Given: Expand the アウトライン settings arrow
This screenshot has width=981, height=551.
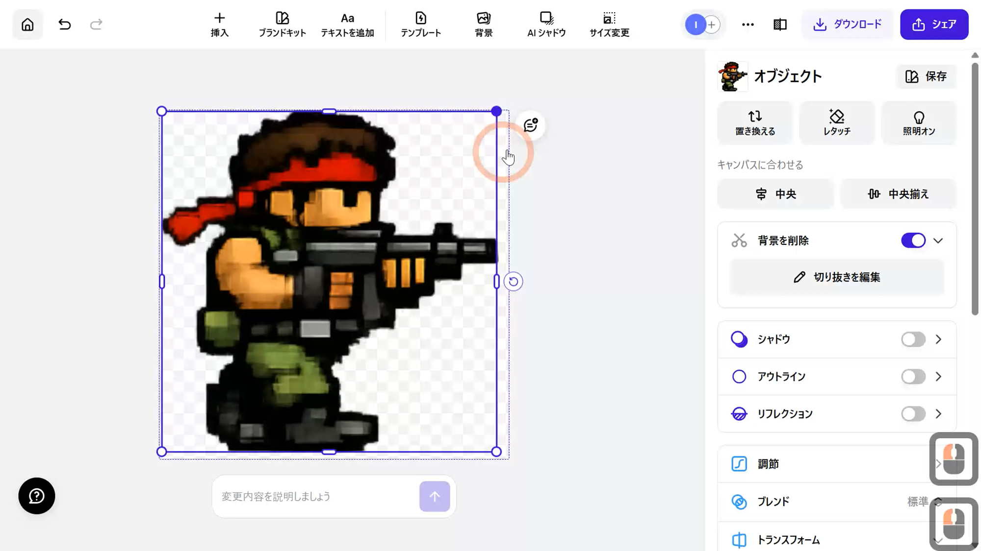Looking at the screenshot, I should tap(938, 377).
